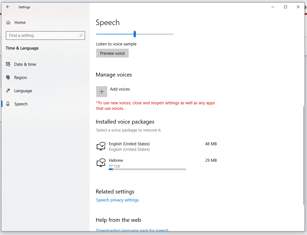Click the house icon beside Home
The width and height of the screenshot is (307, 235).
8,23
